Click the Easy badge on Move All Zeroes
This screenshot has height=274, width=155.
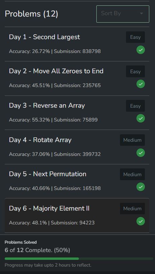(x=135, y=71)
